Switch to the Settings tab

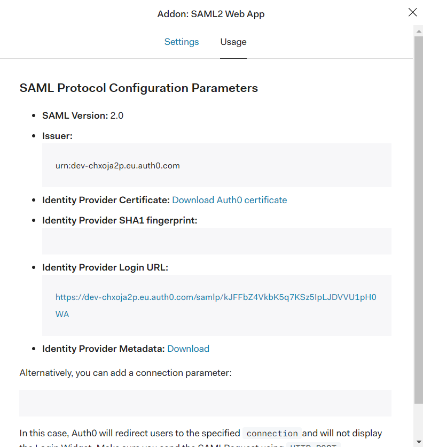182,42
